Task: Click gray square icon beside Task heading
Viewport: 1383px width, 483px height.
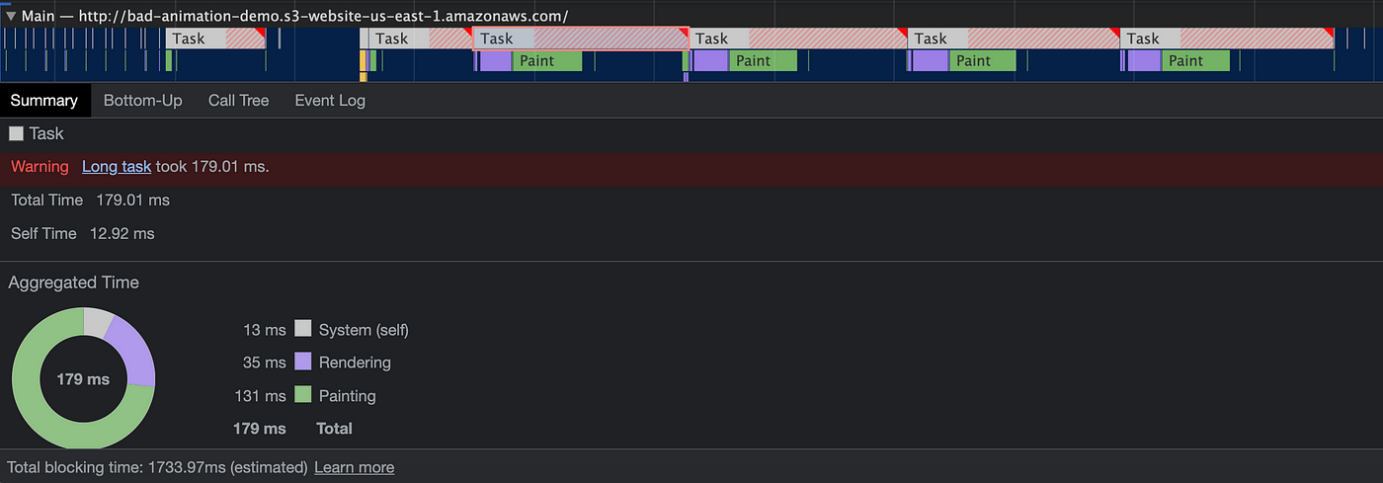Action: point(16,133)
